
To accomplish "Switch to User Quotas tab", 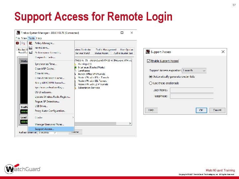I will pyautogui.click(x=126, y=50).
